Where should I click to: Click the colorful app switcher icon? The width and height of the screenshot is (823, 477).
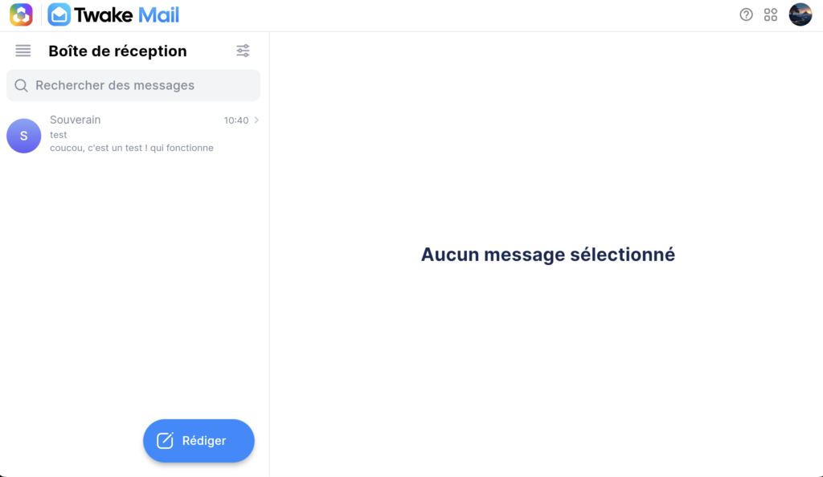22,14
